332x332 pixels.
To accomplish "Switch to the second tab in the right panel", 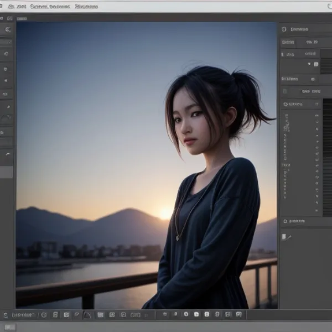I will [x=312, y=42].
